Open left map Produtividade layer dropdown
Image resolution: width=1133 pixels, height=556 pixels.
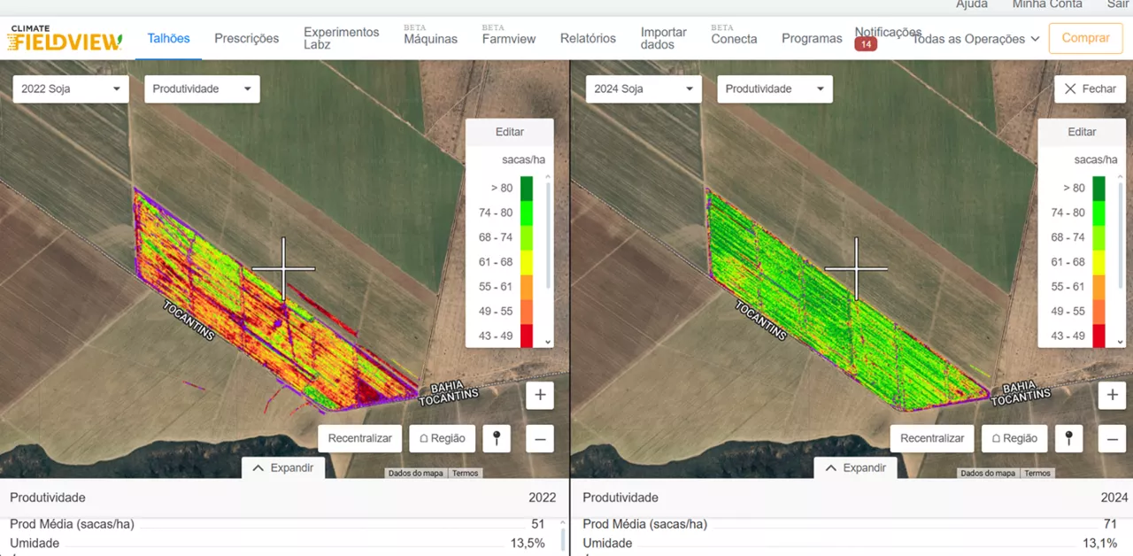coord(202,89)
